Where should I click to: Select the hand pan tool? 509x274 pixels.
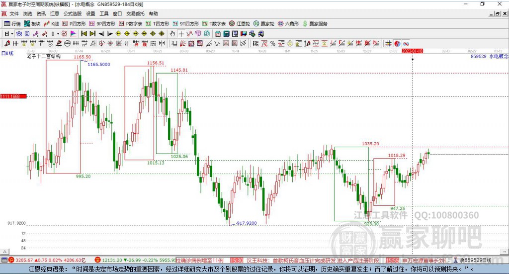click(x=172, y=34)
